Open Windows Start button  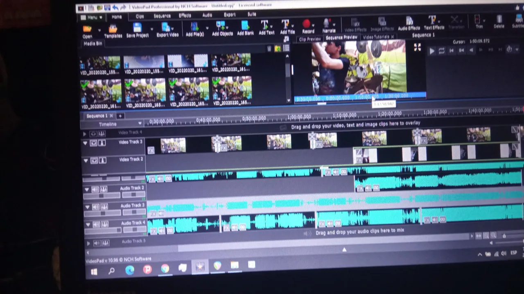94,272
